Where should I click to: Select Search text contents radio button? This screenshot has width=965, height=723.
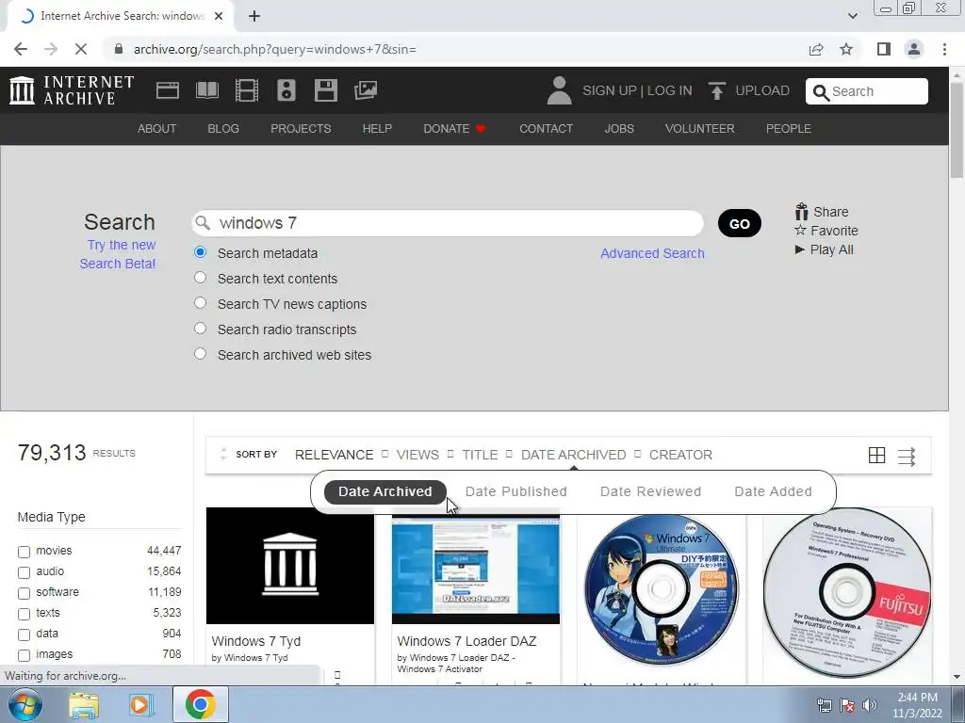(200, 278)
